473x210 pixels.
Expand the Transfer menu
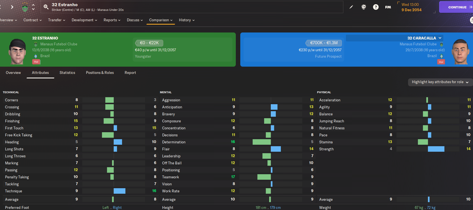[x=57, y=20]
